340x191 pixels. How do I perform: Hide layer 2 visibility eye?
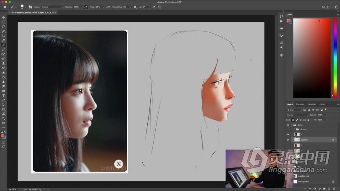288,134
